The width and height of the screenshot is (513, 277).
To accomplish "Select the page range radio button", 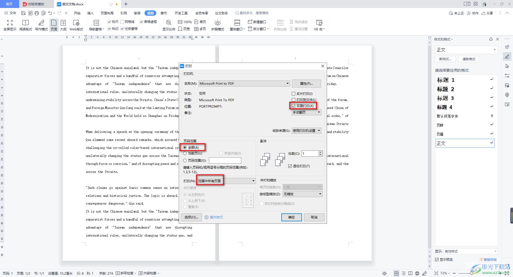I will (x=185, y=161).
